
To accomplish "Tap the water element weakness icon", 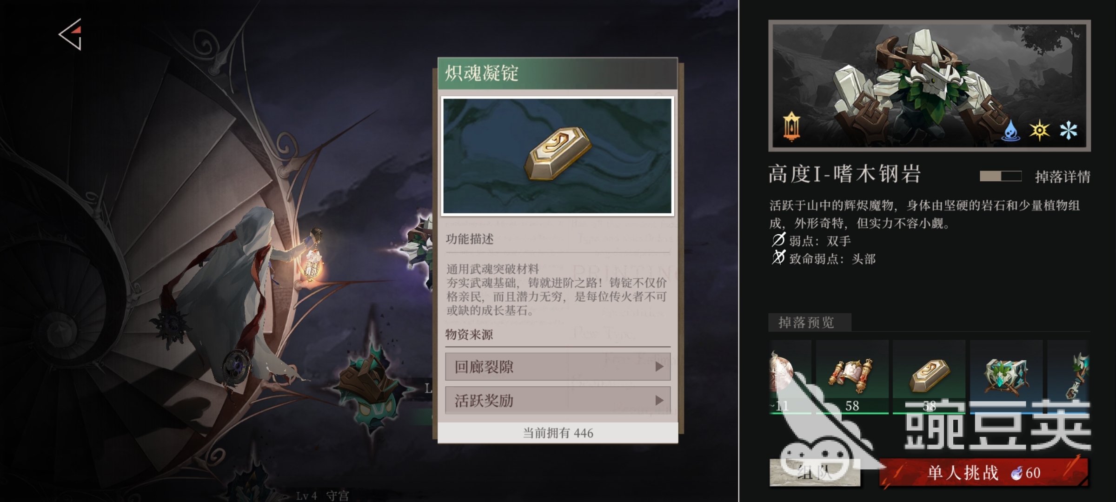I will coord(1011,131).
